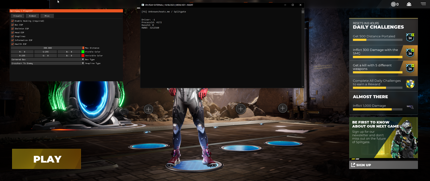
Task: Click the external-link icon beside Sign Up
Action: pyautogui.click(x=353, y=165)
